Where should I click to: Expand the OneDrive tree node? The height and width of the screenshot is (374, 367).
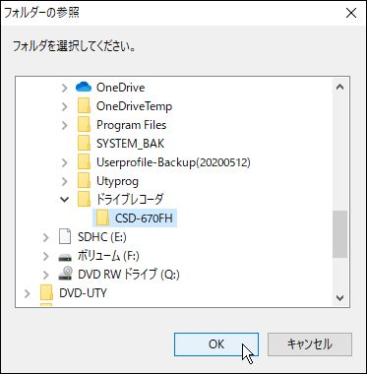(x=65, y=88)
